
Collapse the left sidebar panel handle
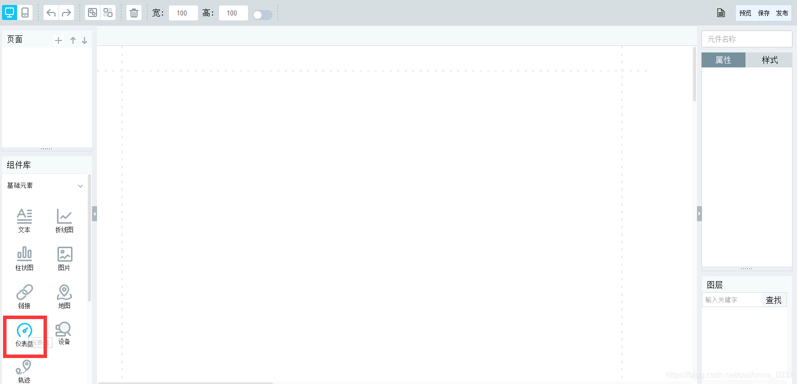[x=94, y=214]
